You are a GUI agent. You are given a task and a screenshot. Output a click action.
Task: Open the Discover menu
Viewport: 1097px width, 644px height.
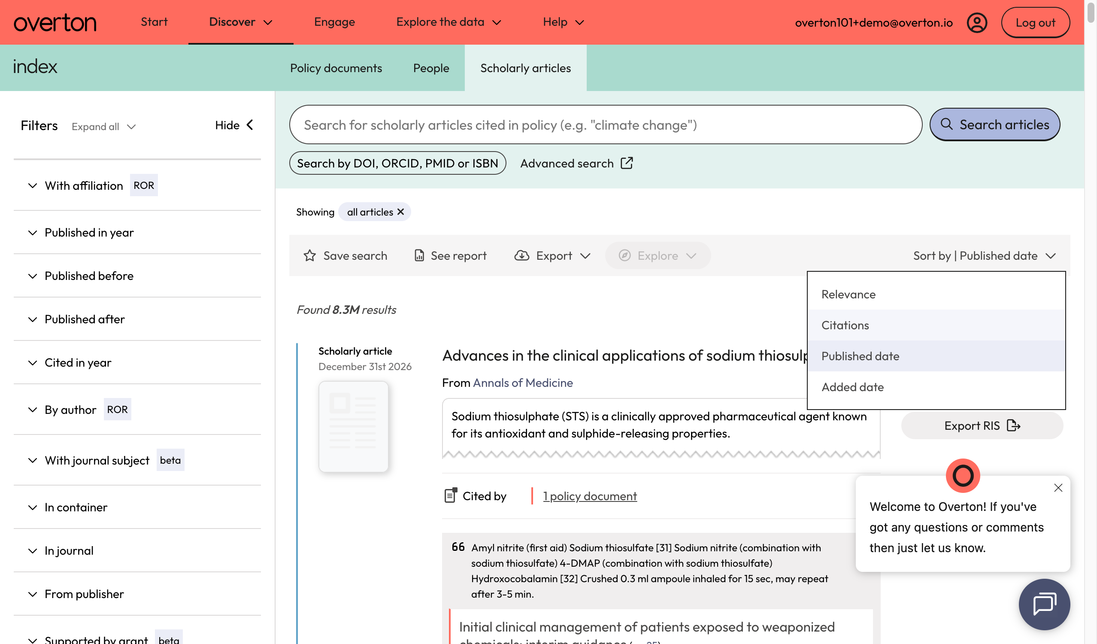pos(240,22)
